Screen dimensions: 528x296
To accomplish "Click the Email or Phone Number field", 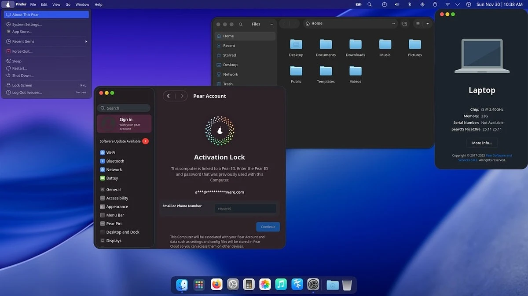I will pos(245,208).
